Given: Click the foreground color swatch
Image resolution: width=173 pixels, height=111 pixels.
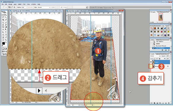Looking at the screenshot, I should point(3,43).
